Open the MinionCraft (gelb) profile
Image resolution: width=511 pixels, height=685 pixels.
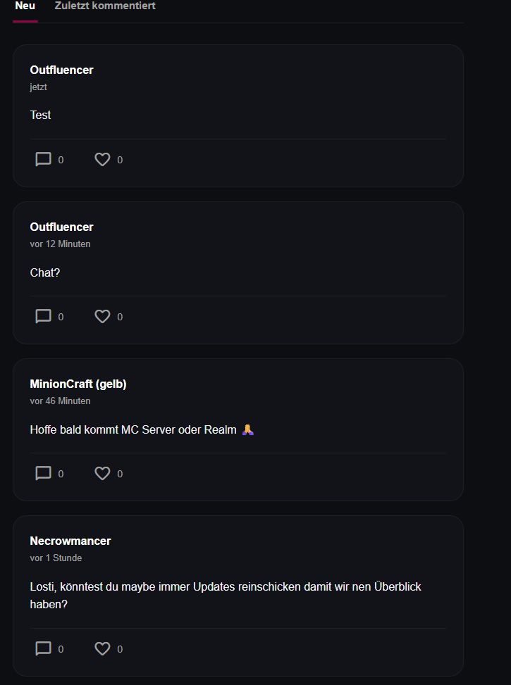[78, 384]
